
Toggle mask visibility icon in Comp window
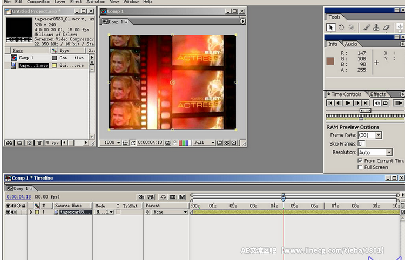tap(133, 142)
